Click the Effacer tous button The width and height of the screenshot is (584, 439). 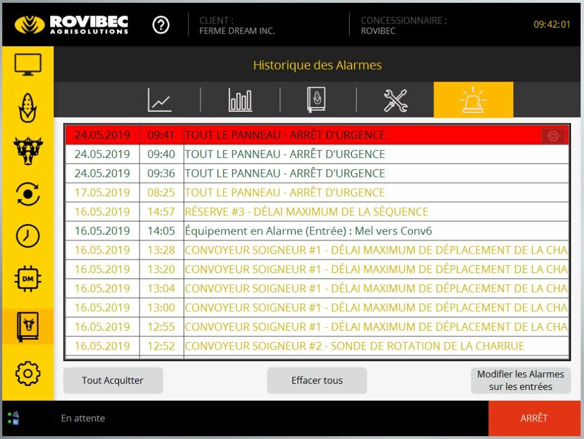[x=317, y=380]
